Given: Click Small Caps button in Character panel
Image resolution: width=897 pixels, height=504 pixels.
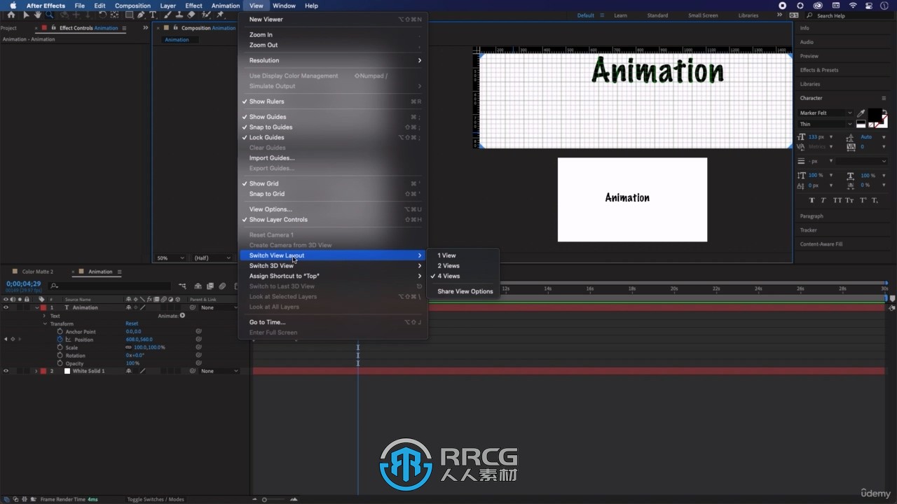Looking at the screenshot, I should tap(851, 200).
